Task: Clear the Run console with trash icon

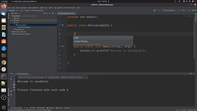Action: [x=14, y=90]
